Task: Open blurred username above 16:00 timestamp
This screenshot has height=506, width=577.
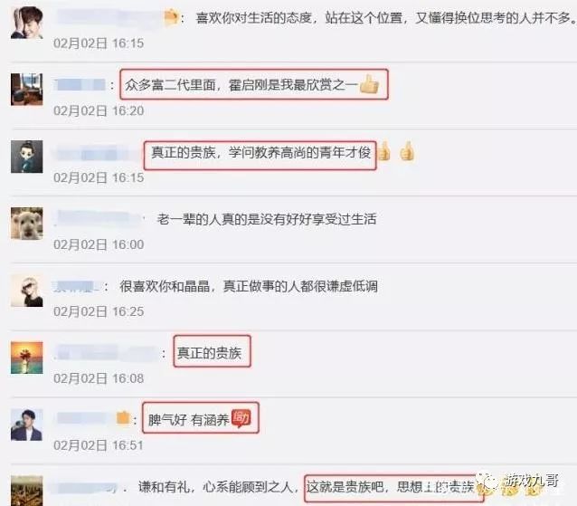Action: (x=97, y=218)
